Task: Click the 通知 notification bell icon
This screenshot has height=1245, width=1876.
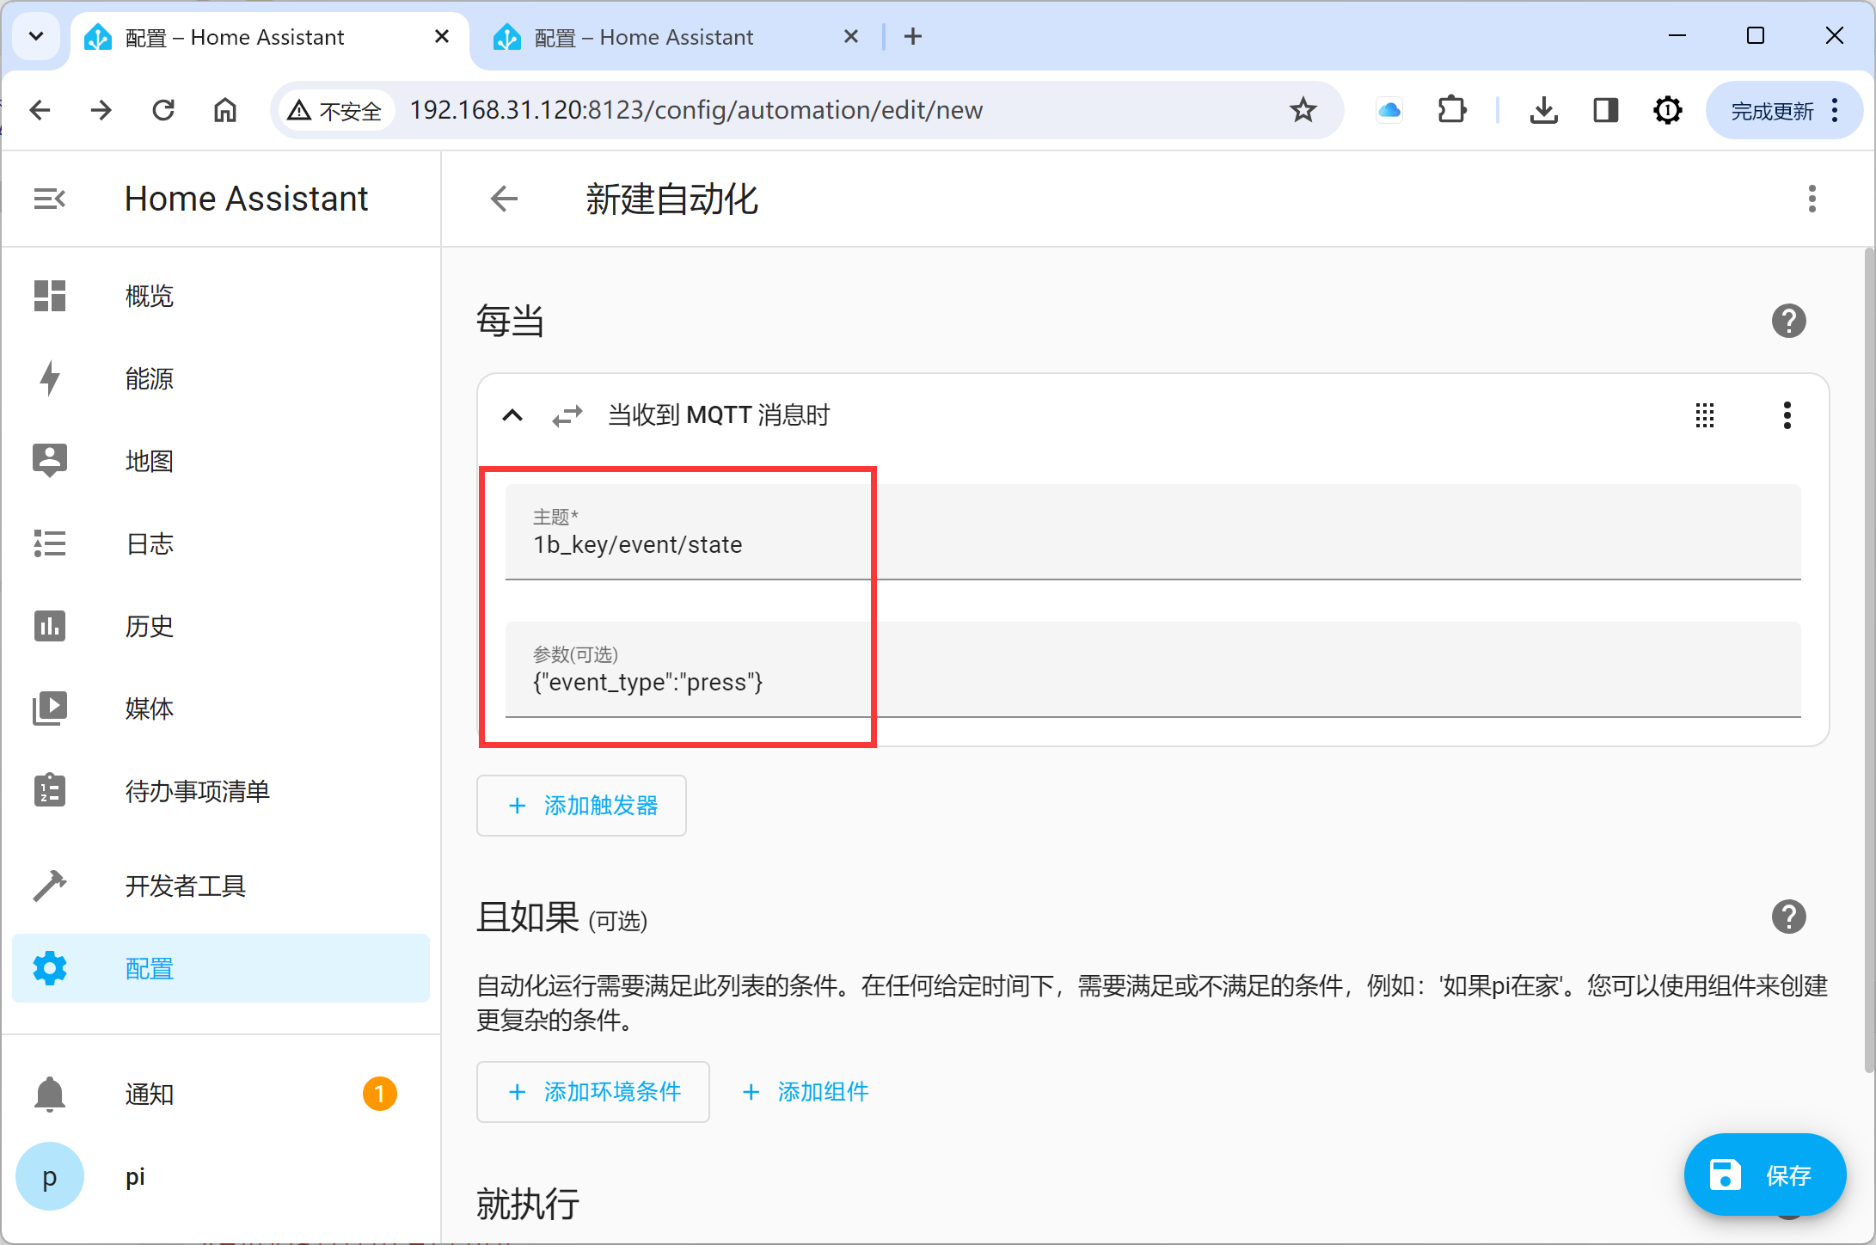Action: pyautogui.click(x=50, y=1092)
